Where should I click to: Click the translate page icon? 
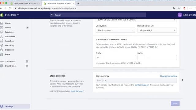174,8
